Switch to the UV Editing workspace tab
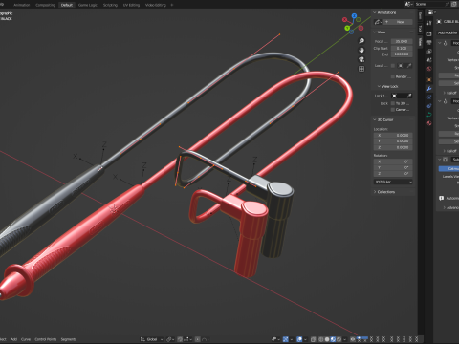 [131, 5]
